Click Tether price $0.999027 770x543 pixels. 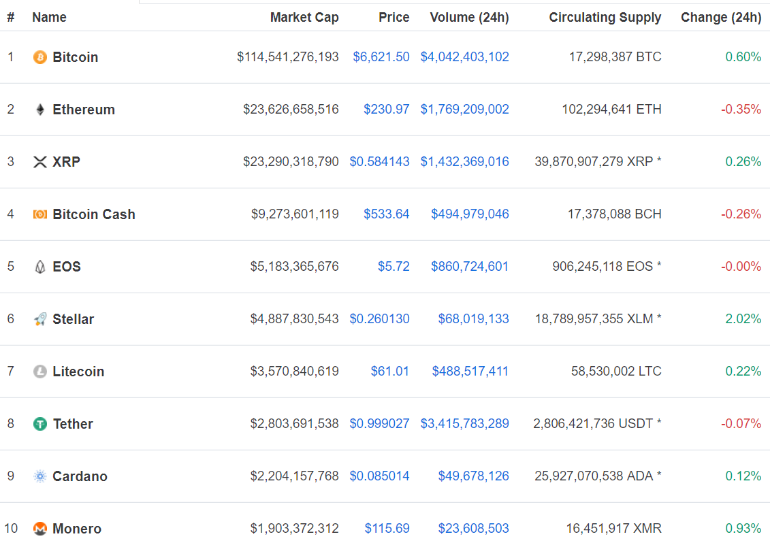(380, 424)
